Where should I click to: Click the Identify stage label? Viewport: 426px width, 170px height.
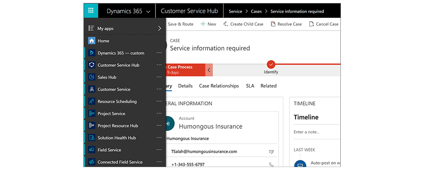coord(271,72)
